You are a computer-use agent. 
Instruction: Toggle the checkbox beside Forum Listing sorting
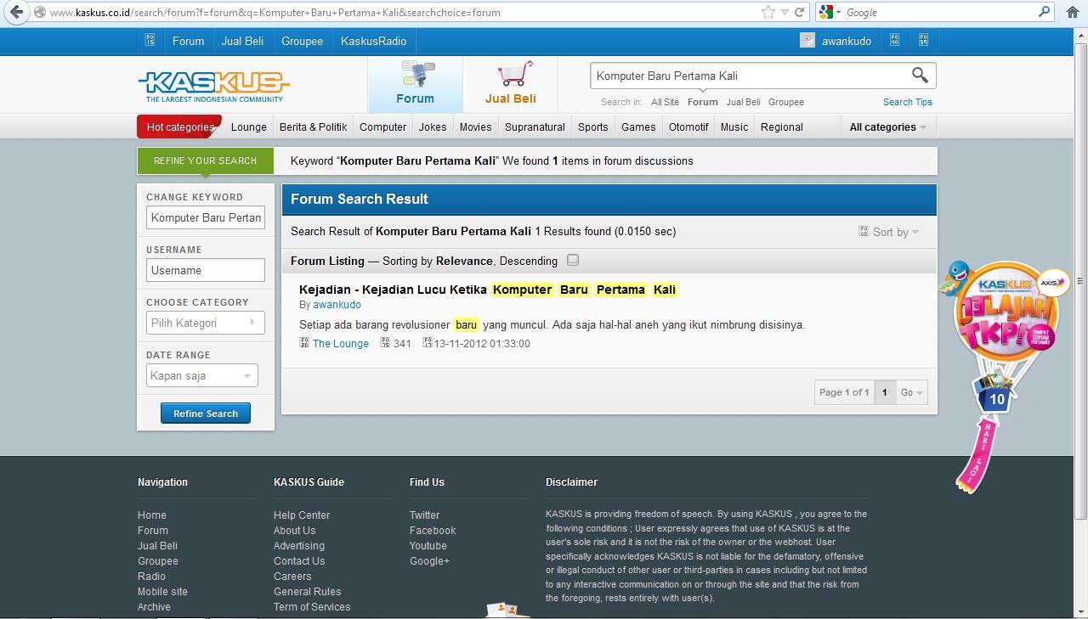(573, 260)
